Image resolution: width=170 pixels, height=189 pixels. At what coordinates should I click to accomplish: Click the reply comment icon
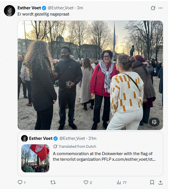coord(20,183)
